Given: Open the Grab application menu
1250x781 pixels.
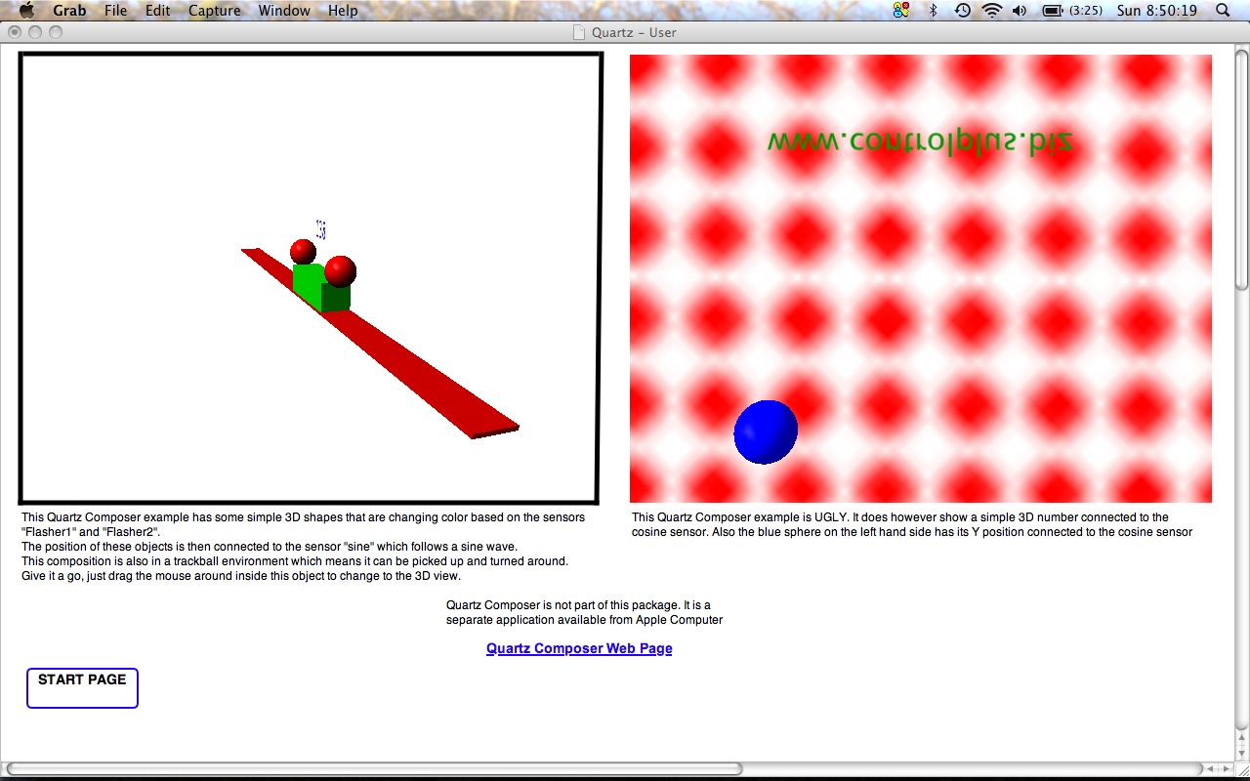Looking at the screenshot, I should [69, 11].
